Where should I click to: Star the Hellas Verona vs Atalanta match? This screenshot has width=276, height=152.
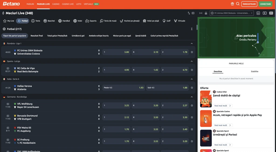(192, 88)
